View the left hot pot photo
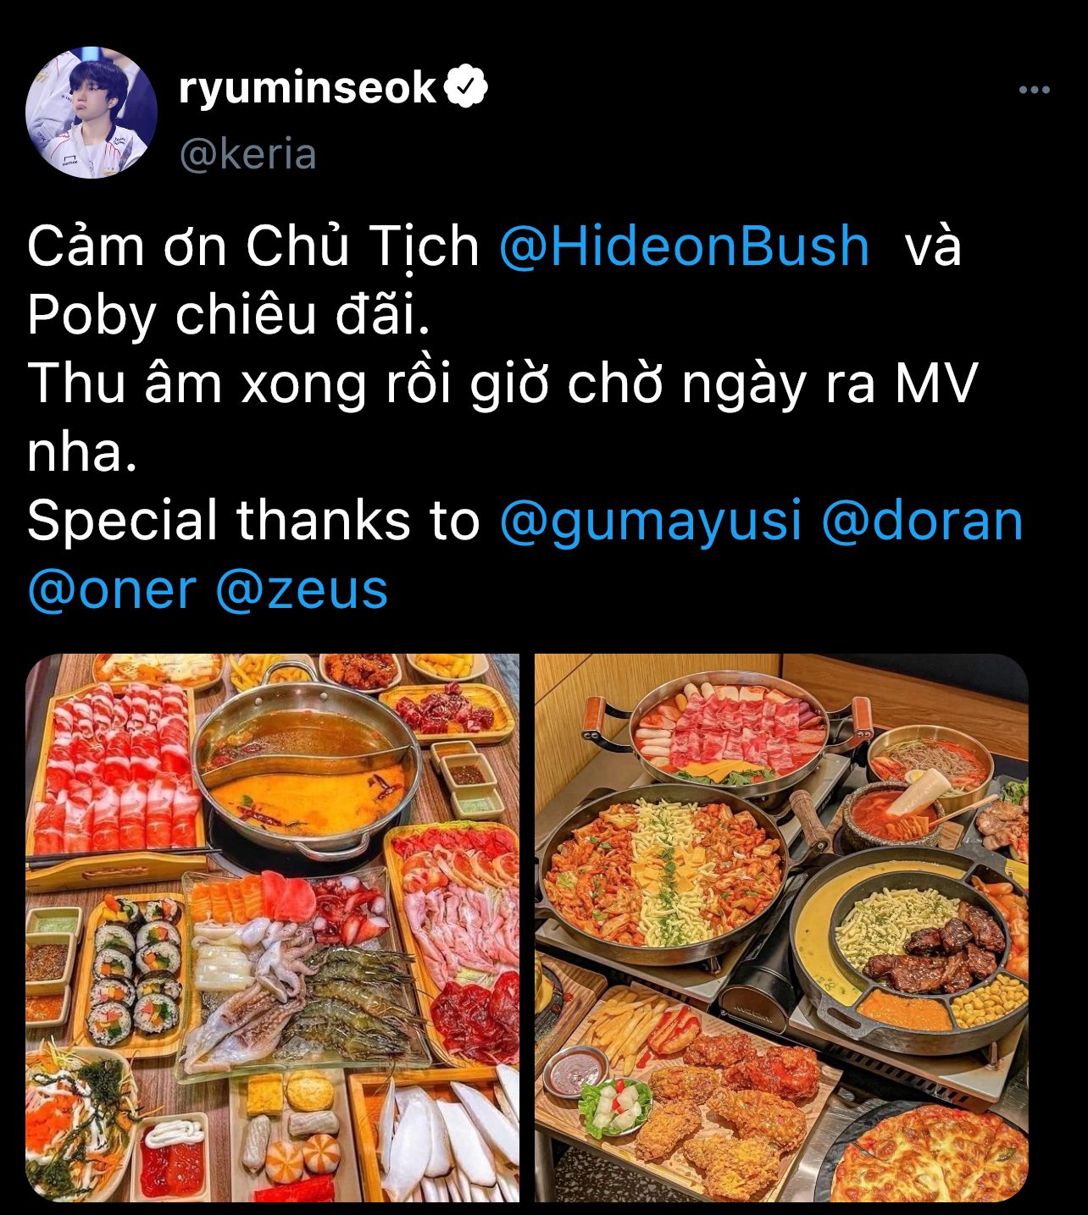 tap(273, 928)
